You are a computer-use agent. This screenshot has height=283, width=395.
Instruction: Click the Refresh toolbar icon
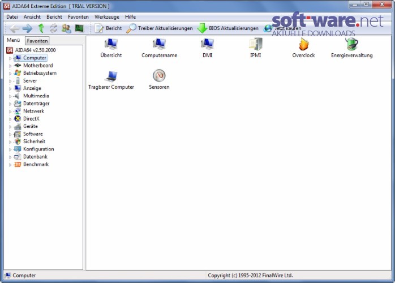tap(53, 28)
